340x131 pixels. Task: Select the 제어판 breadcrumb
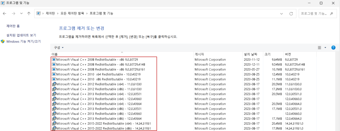click(50, 13)
